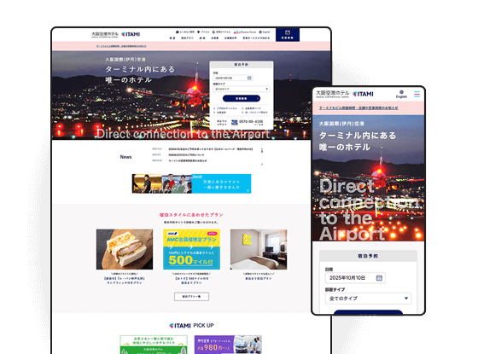Screen dimensions: 478x354
Task: Open the 宿泊プラン navigation item
Action: (187, 38)
